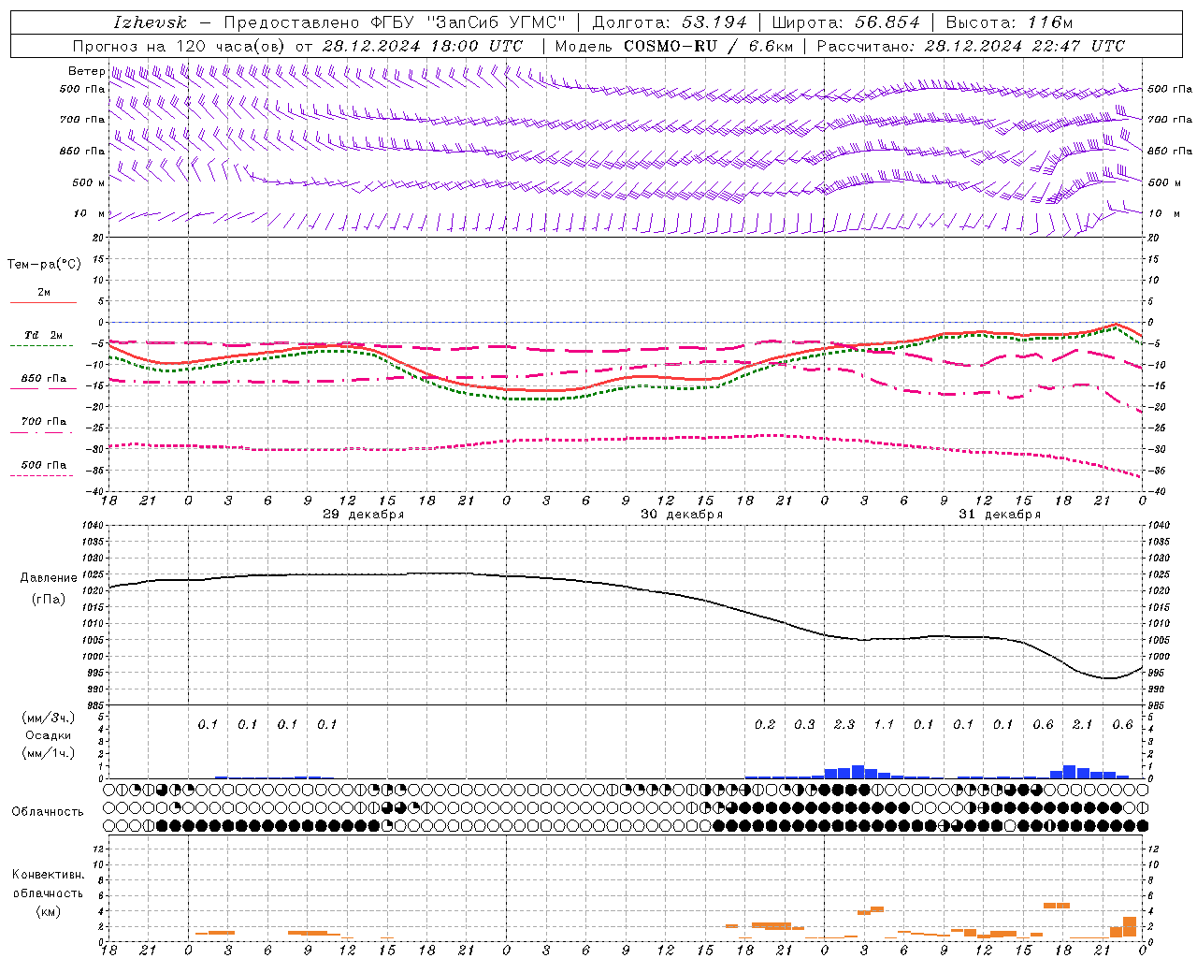
Task: Click the precipitation total "2.1"
Action: 1082,724
